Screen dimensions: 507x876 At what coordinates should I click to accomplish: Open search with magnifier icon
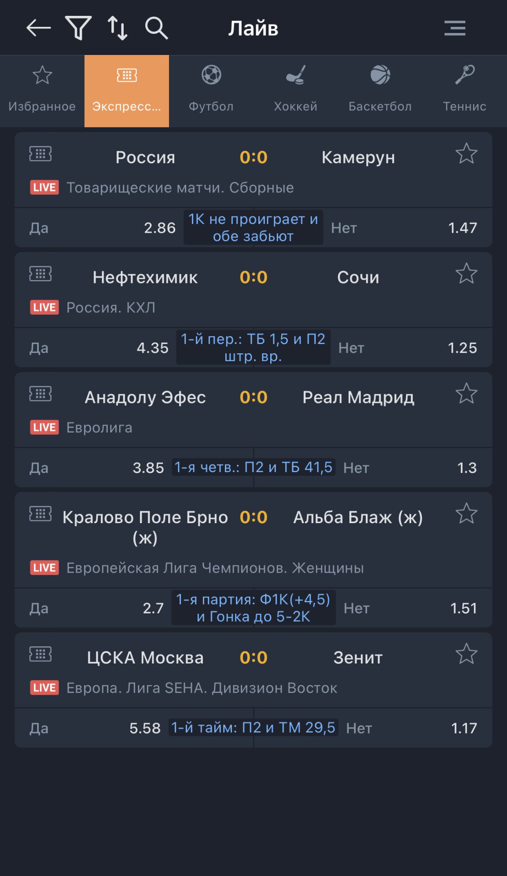[156, 28]
